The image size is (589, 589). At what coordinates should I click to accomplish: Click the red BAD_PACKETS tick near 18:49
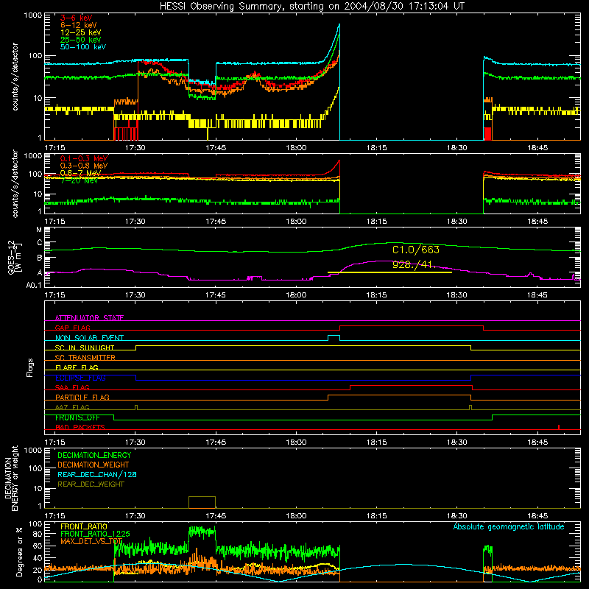coord(559,427)
